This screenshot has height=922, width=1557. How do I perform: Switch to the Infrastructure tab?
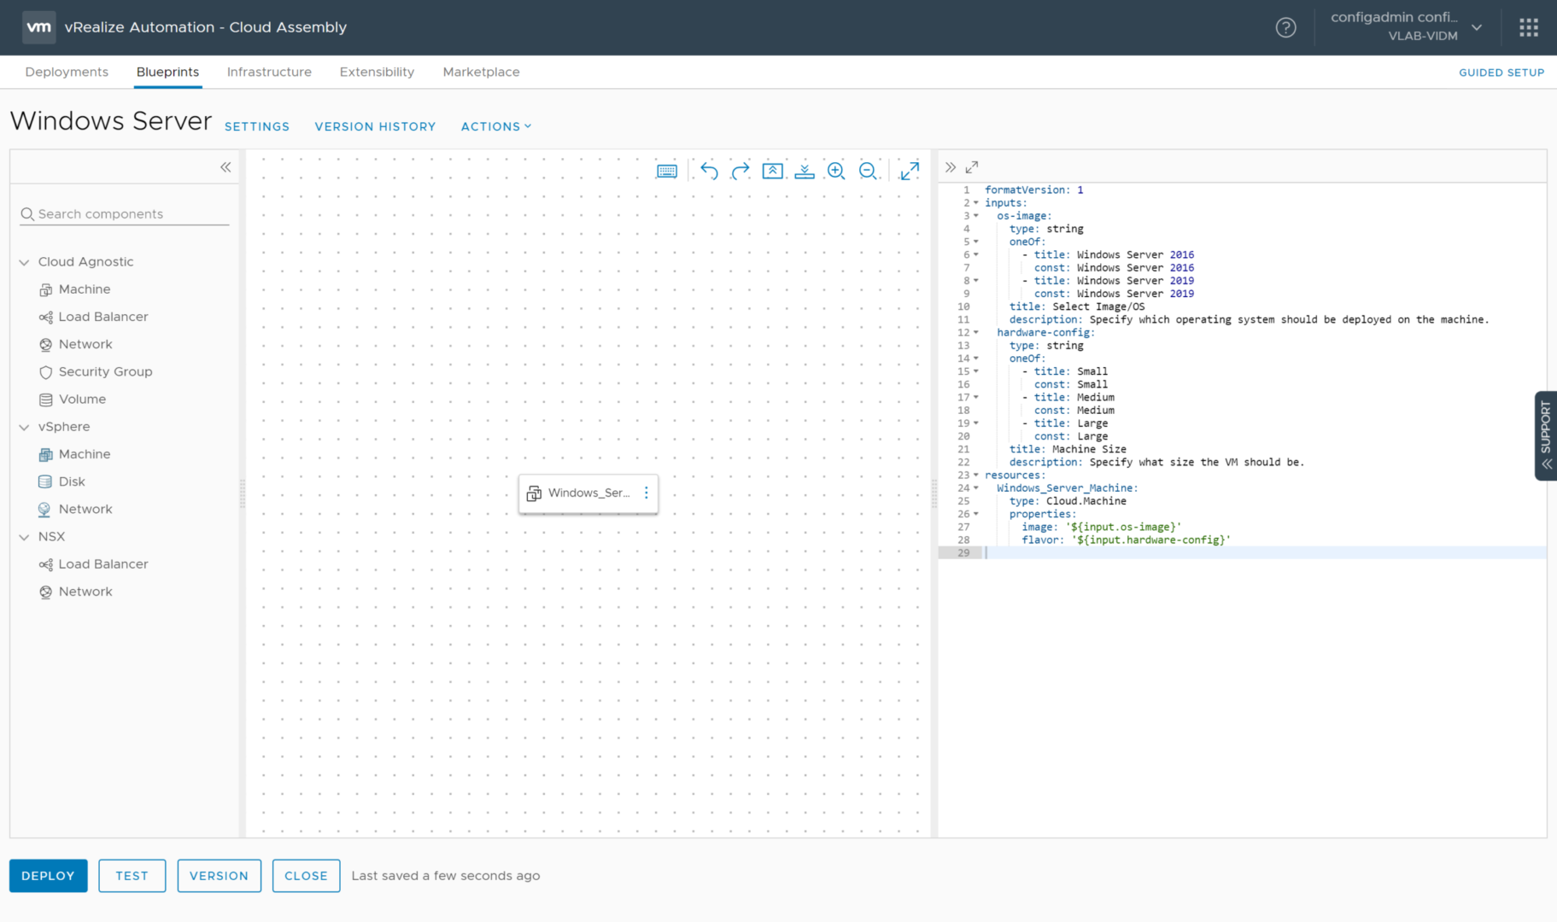[269, 72]
